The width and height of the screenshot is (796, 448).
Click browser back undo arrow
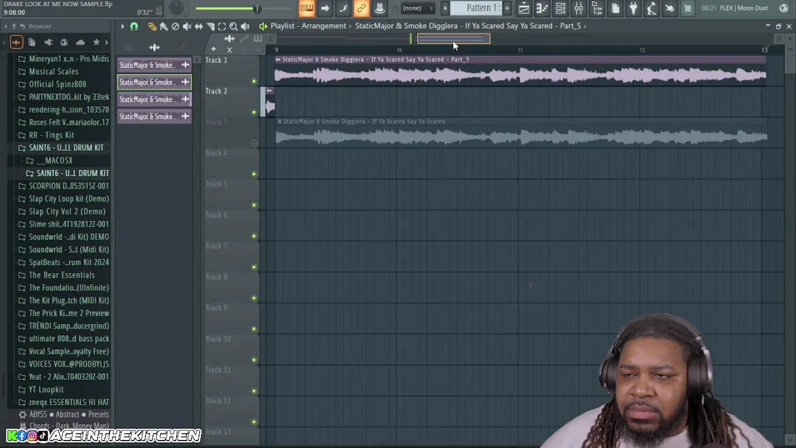pos(22,26)
